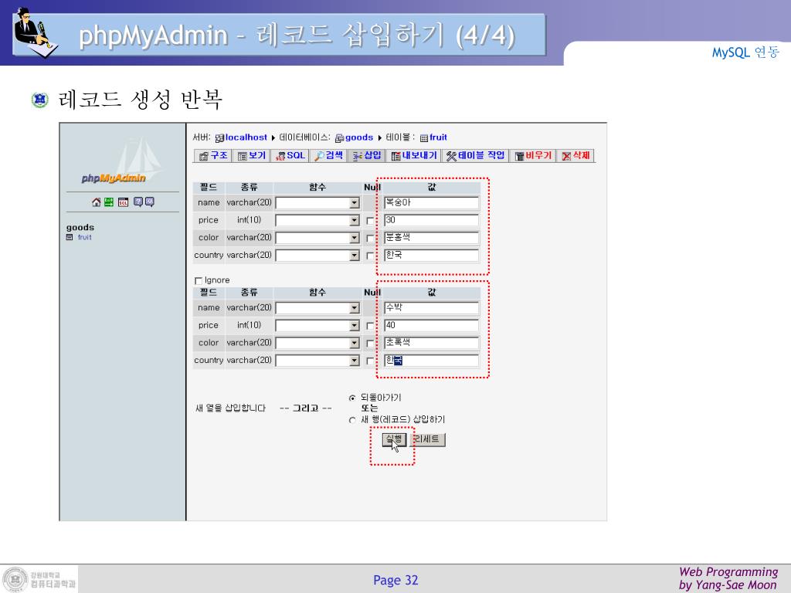This screenshot has height=593, width=791.
Task: Click the table icon beside fruit breadcrumb
Action: click(424, 138)
